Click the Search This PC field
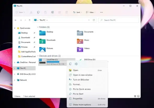This screenshot has width=154, height=108. [119, 20]
